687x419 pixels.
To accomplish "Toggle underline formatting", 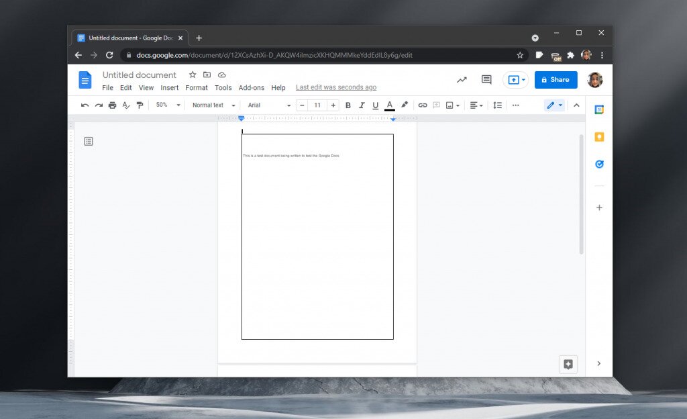I will click(376, 105).
